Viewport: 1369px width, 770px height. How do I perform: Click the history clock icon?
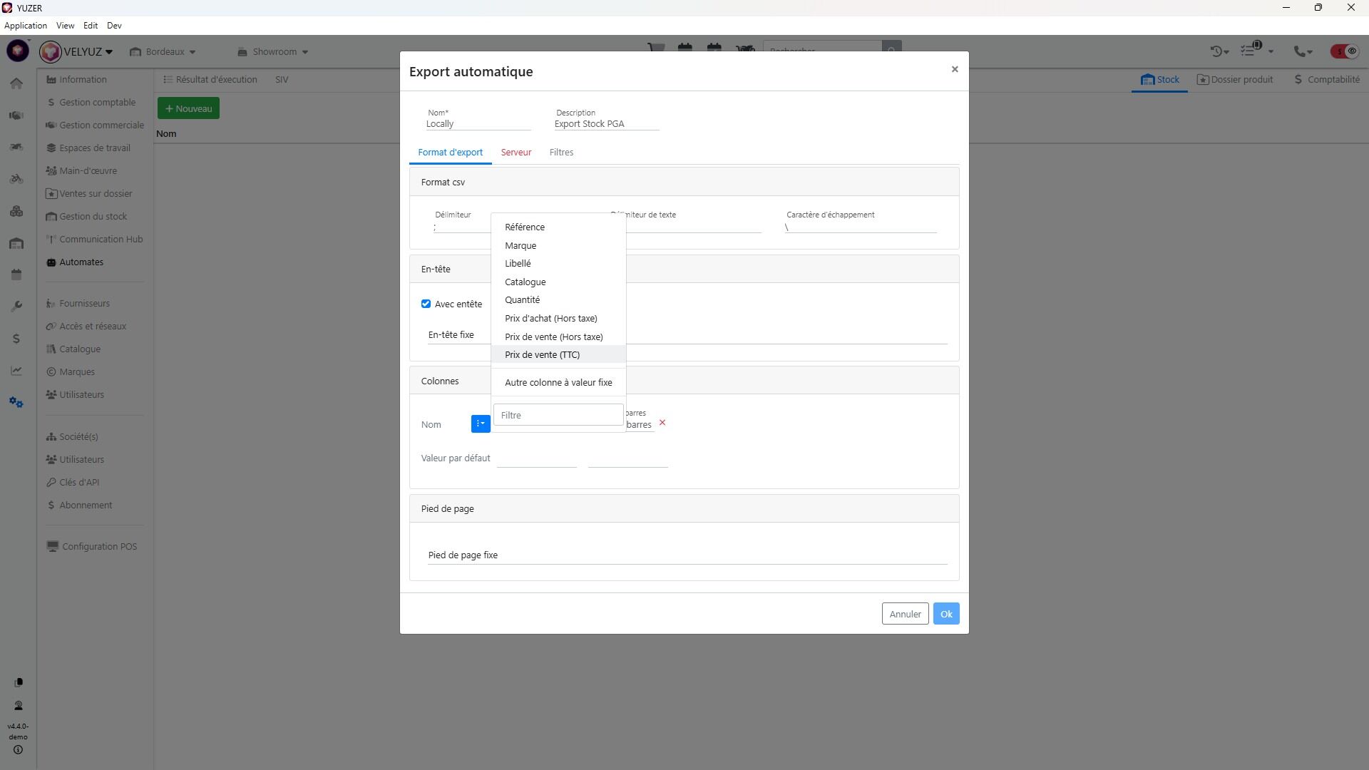point(1218,51)
